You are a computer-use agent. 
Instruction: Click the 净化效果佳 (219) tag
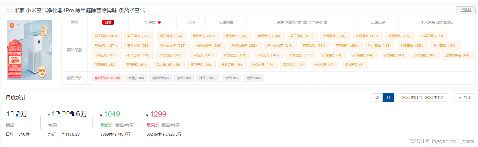[280, 46]
